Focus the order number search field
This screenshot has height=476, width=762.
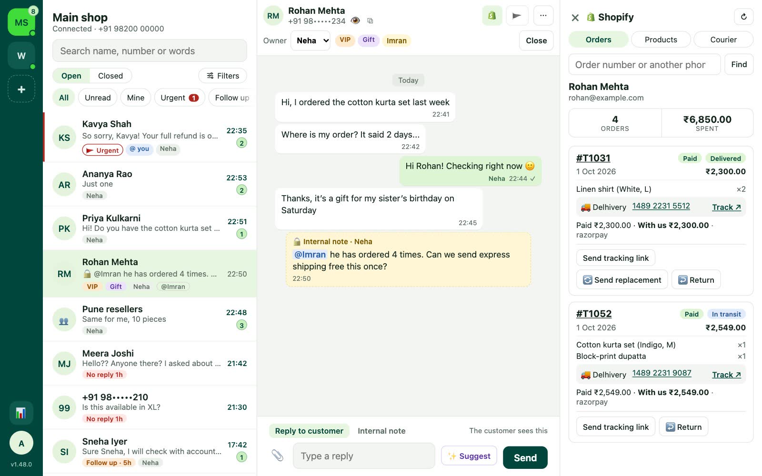point(644,64)
